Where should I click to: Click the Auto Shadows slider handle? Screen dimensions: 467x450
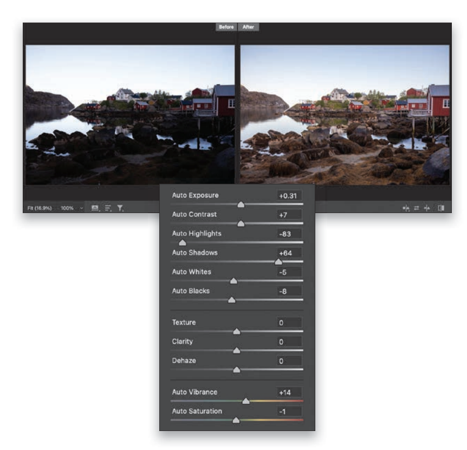[278, 261]
